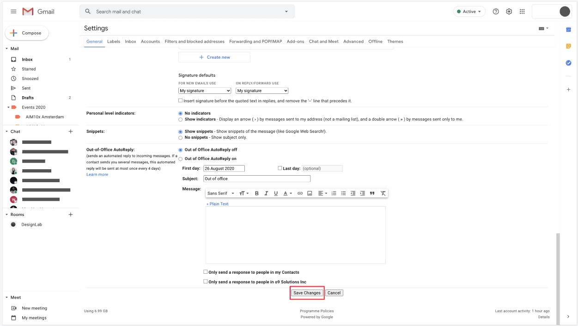Viewport: 578px width, 326px height.
Task: Apply underline from the message toolbar
Action: point(276,193)
